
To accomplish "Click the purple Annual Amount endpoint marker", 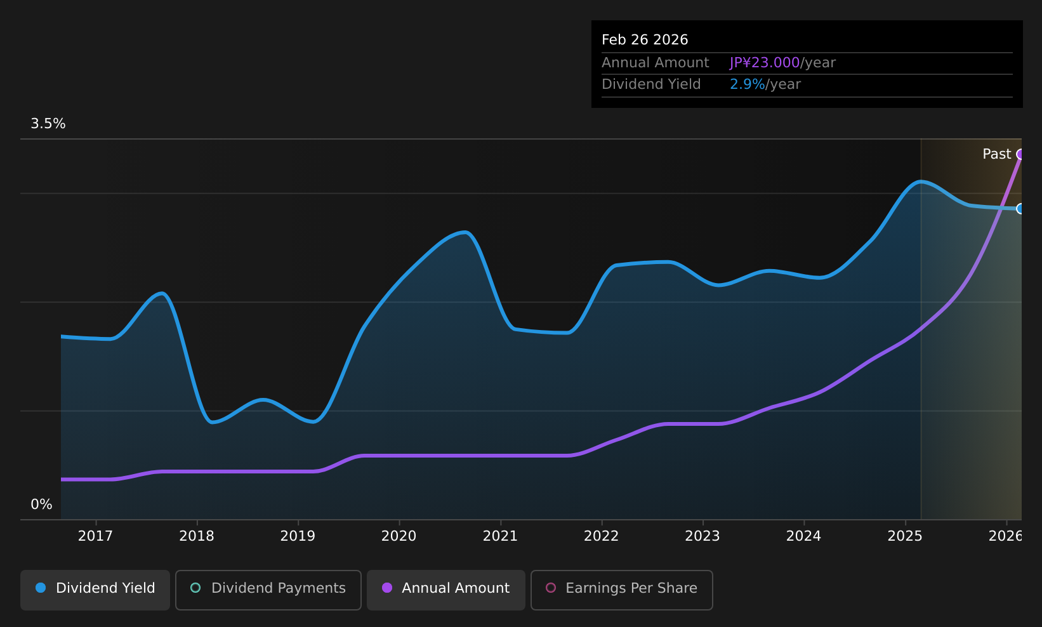I will 1020,154.
